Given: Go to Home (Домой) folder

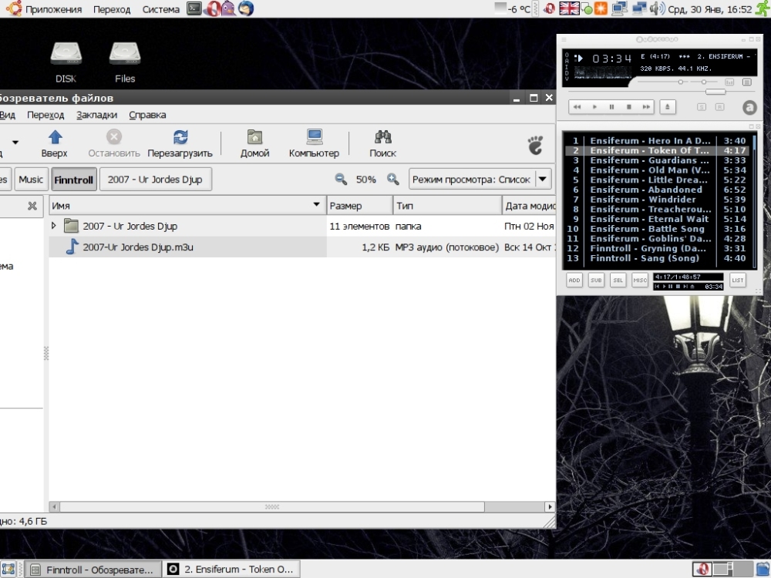Looking at the screenshot, I should click(x=254, y=143).
